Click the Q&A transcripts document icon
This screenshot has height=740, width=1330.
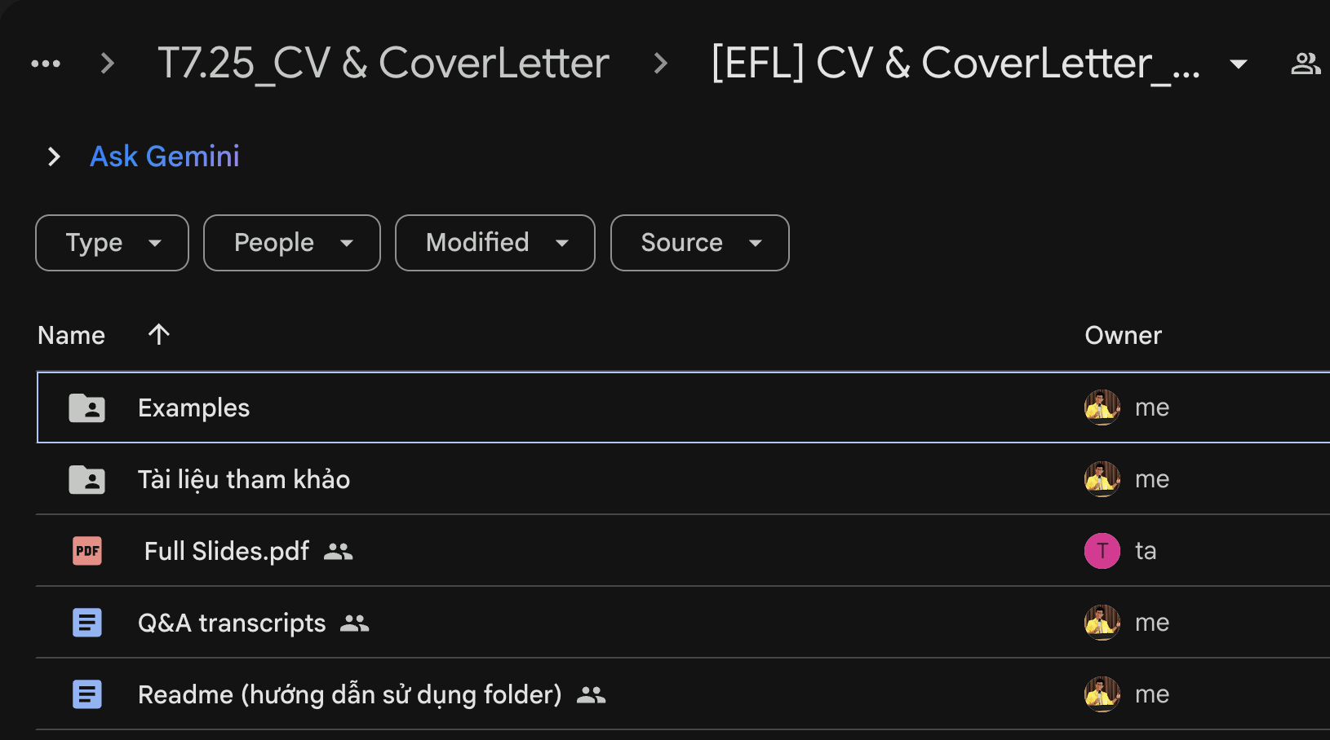pyautogui.click(x=87, y=623)
